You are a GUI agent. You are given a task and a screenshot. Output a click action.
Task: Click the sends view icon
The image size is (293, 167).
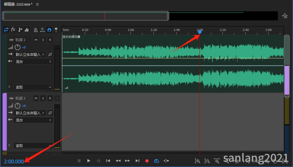[x=20, y=30]
